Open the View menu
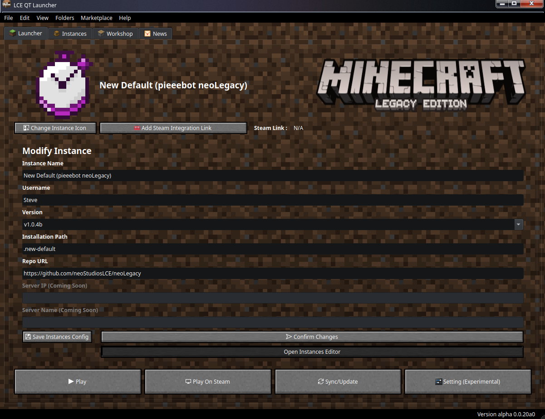The height and width of the screenshot is (419, 545). point(43,18)
